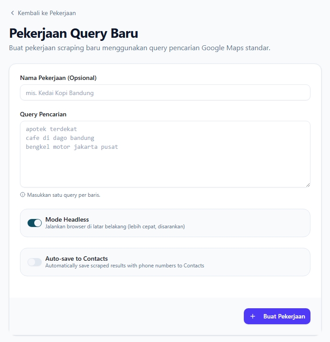This screenshot has height=342, width=330.
Task: Click the 'cafe di dago bandung' placeholder line
Action: point(60,138)
